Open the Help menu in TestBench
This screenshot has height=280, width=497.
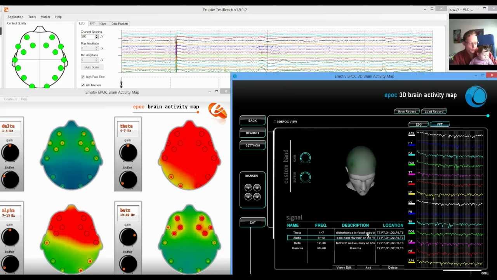[x=58, y=17]
